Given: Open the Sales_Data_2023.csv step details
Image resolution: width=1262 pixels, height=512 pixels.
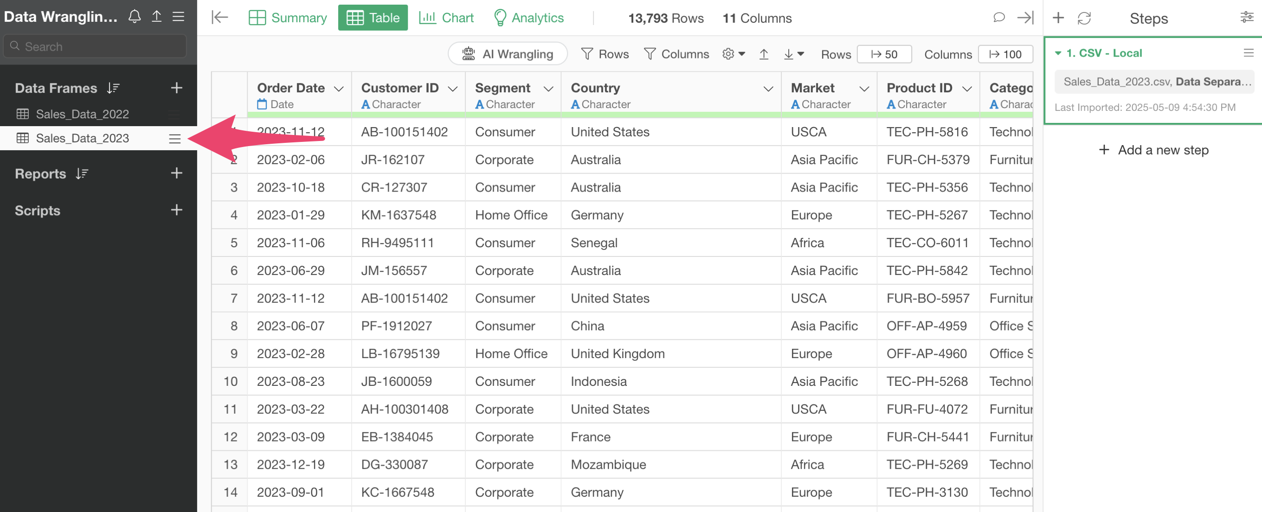Looking at the screenshot, I should click(x=1154, y=82).
